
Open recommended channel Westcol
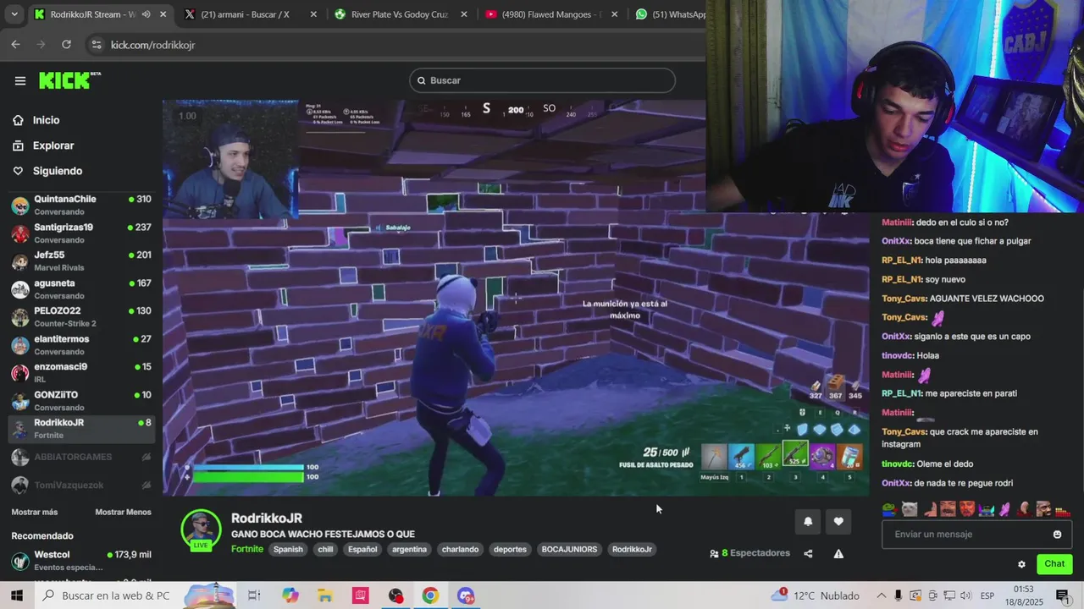click(81, 561)
